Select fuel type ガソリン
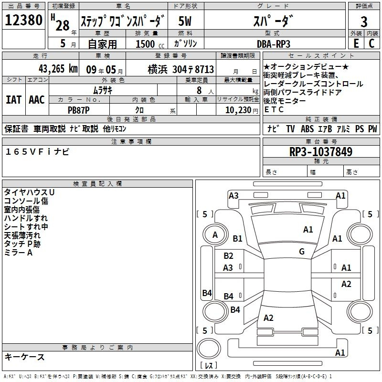382x382 pixels. (x=185, y=43)
